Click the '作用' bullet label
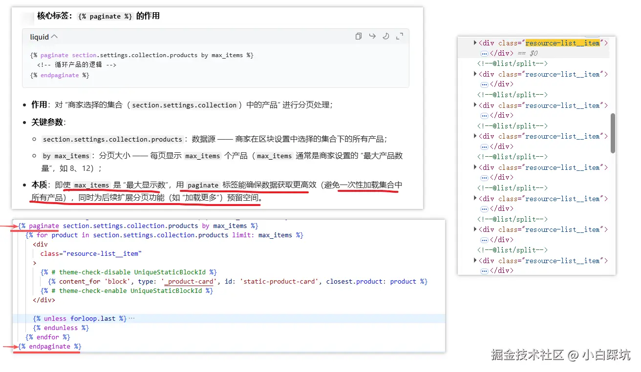 (39, 105)
